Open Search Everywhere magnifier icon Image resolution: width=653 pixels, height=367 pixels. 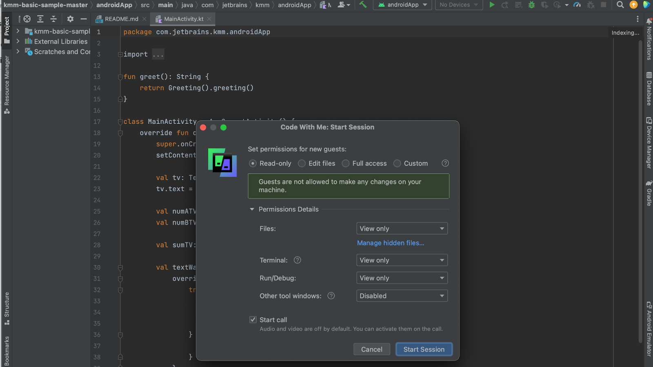620,5
